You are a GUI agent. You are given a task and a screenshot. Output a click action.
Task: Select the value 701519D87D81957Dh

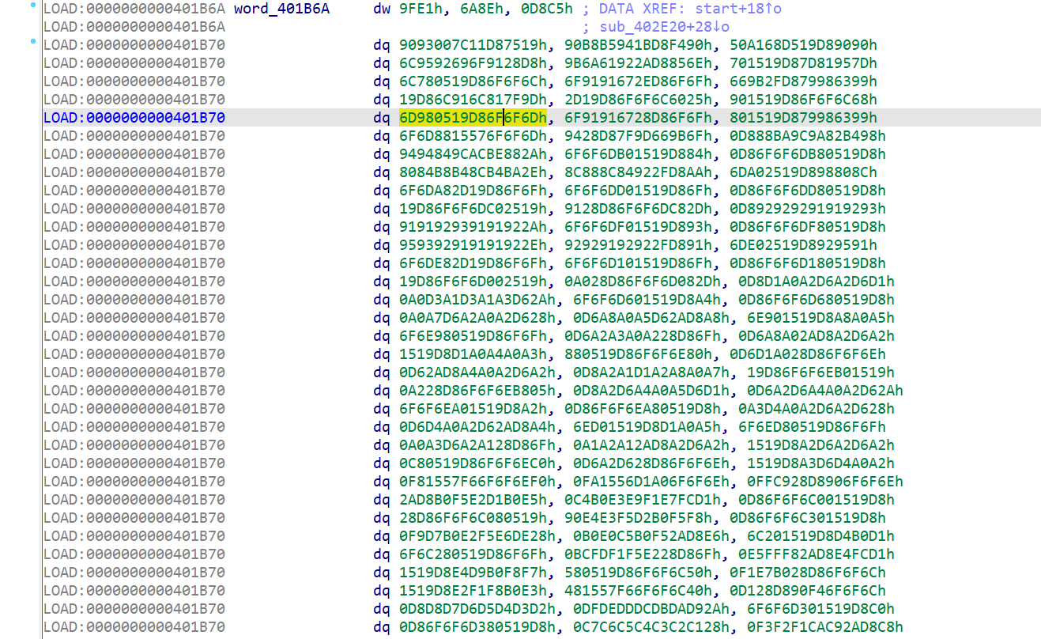803,63
